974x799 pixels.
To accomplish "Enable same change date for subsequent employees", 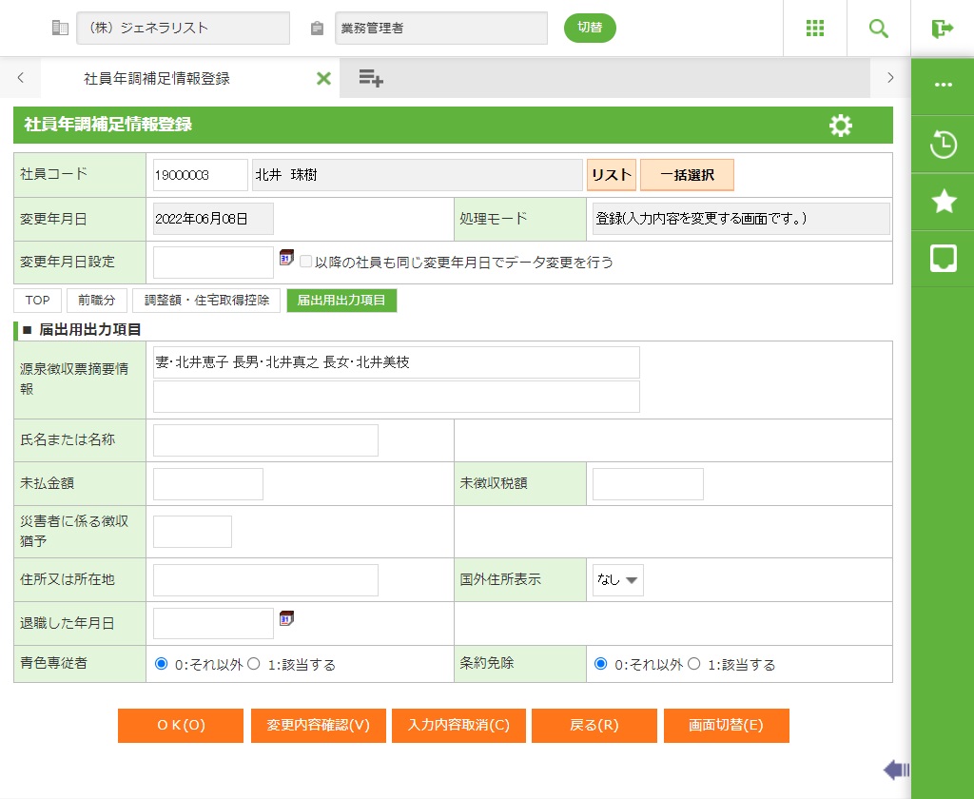I will point(306,262).
